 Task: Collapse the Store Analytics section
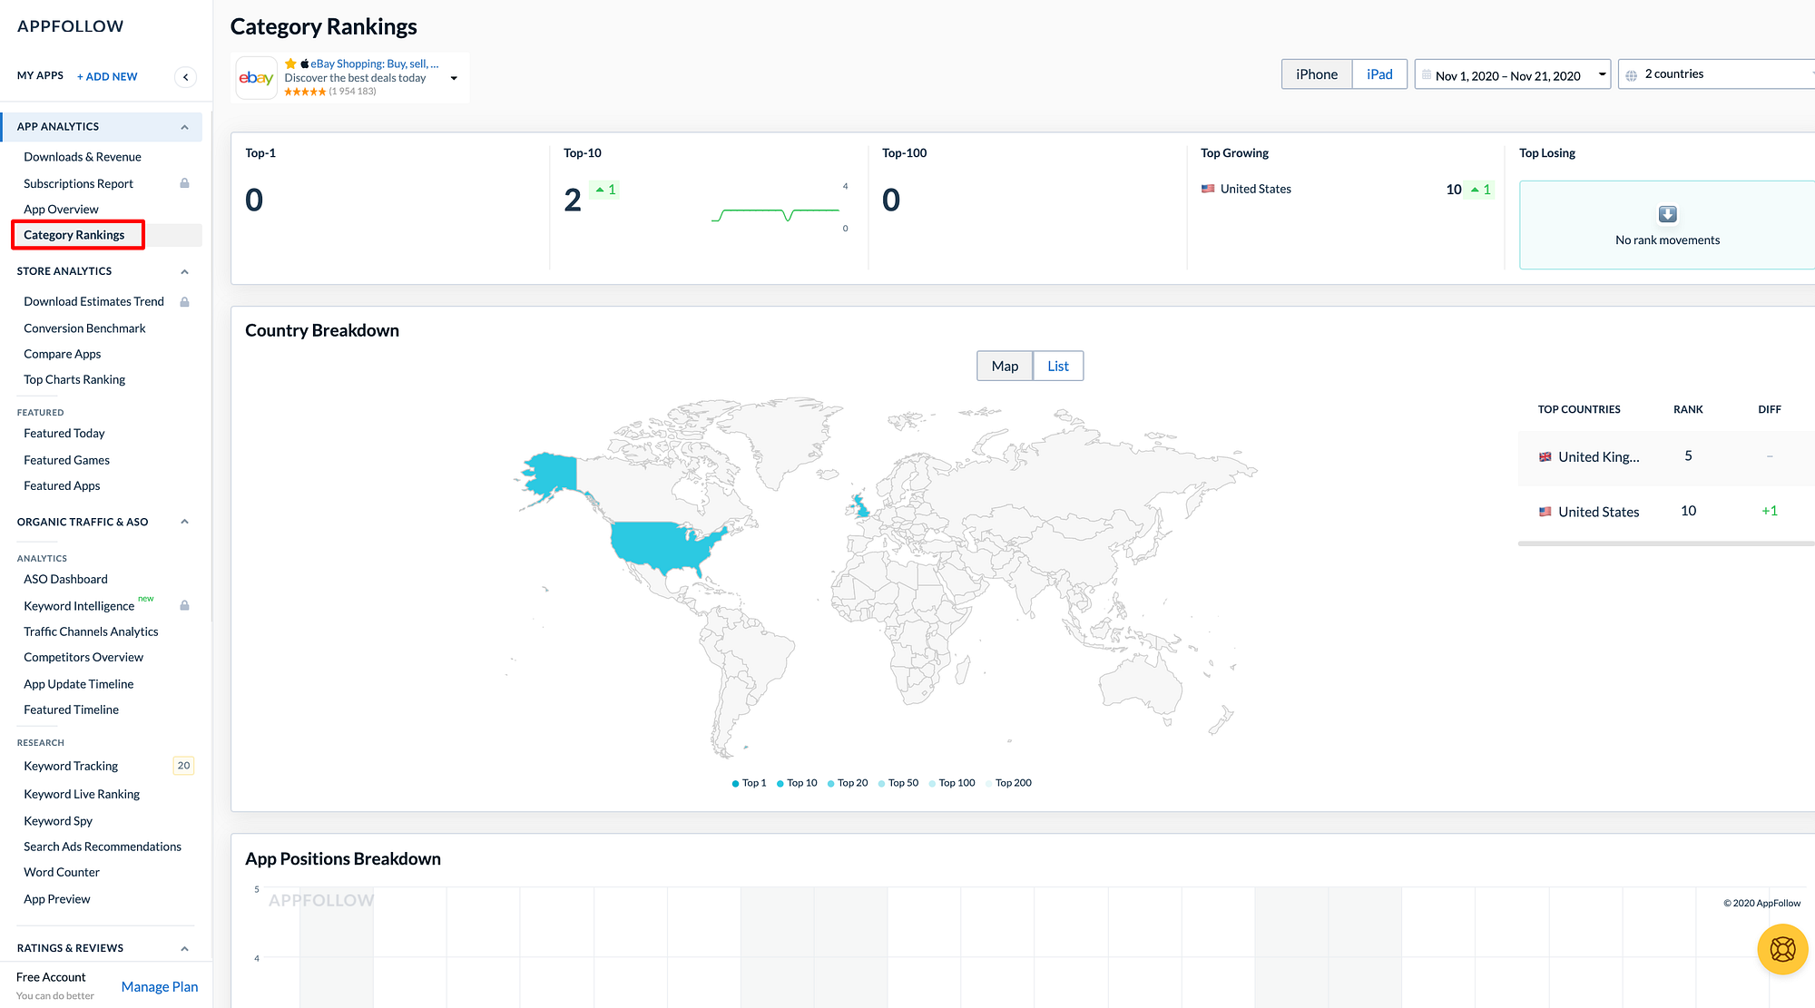pos(184,271)
